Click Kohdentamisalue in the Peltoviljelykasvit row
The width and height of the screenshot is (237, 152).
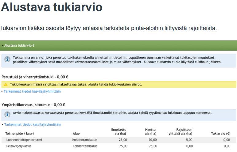[x=85, y=146]
